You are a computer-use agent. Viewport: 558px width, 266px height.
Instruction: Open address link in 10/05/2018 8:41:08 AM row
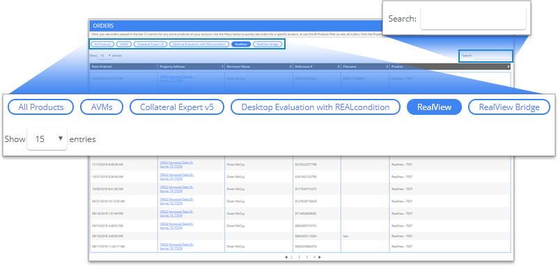176,189
